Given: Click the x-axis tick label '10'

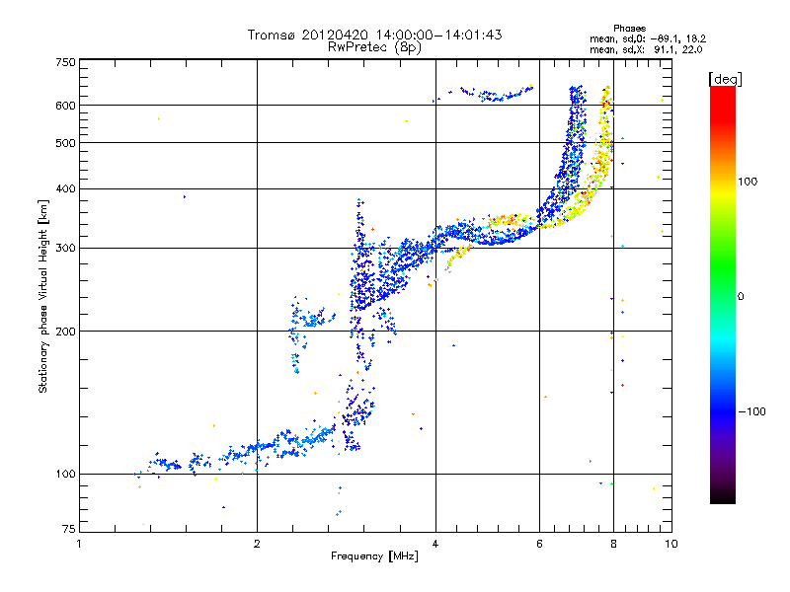Looking at the screenshot, I should pos(671,544).
